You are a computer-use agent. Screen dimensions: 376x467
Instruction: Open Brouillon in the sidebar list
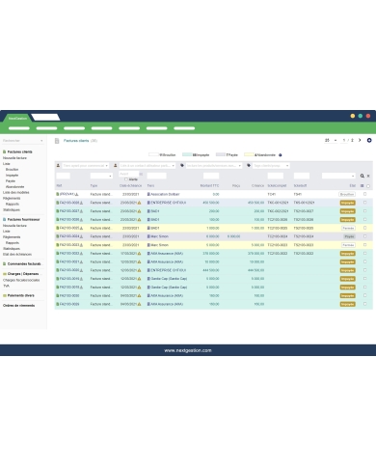point(12,169)
